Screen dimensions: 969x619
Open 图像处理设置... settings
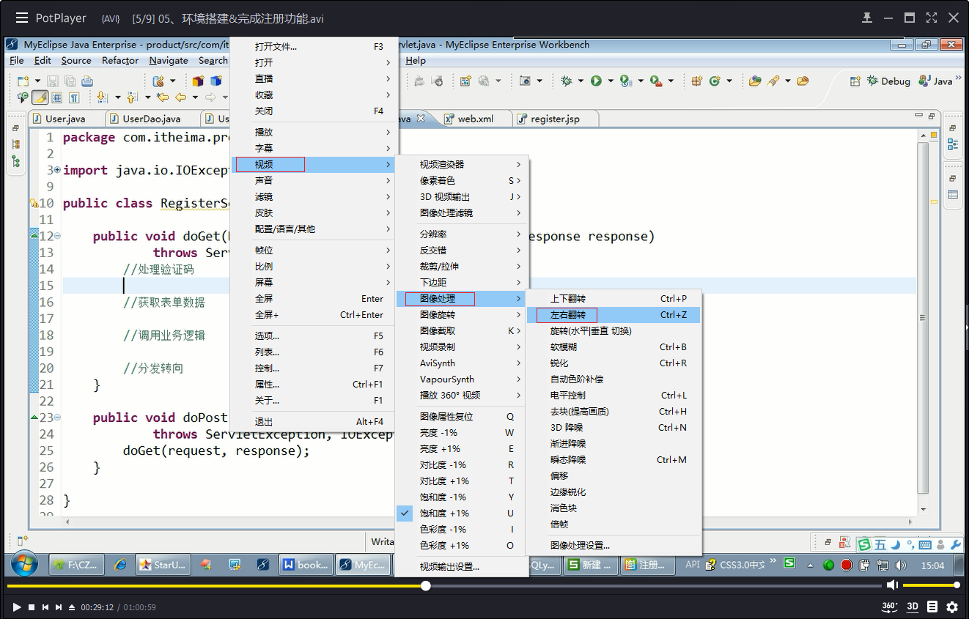pos(614,546)
